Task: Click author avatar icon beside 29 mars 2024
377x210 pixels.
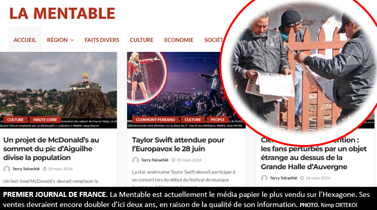Action: tap(7, 169)
